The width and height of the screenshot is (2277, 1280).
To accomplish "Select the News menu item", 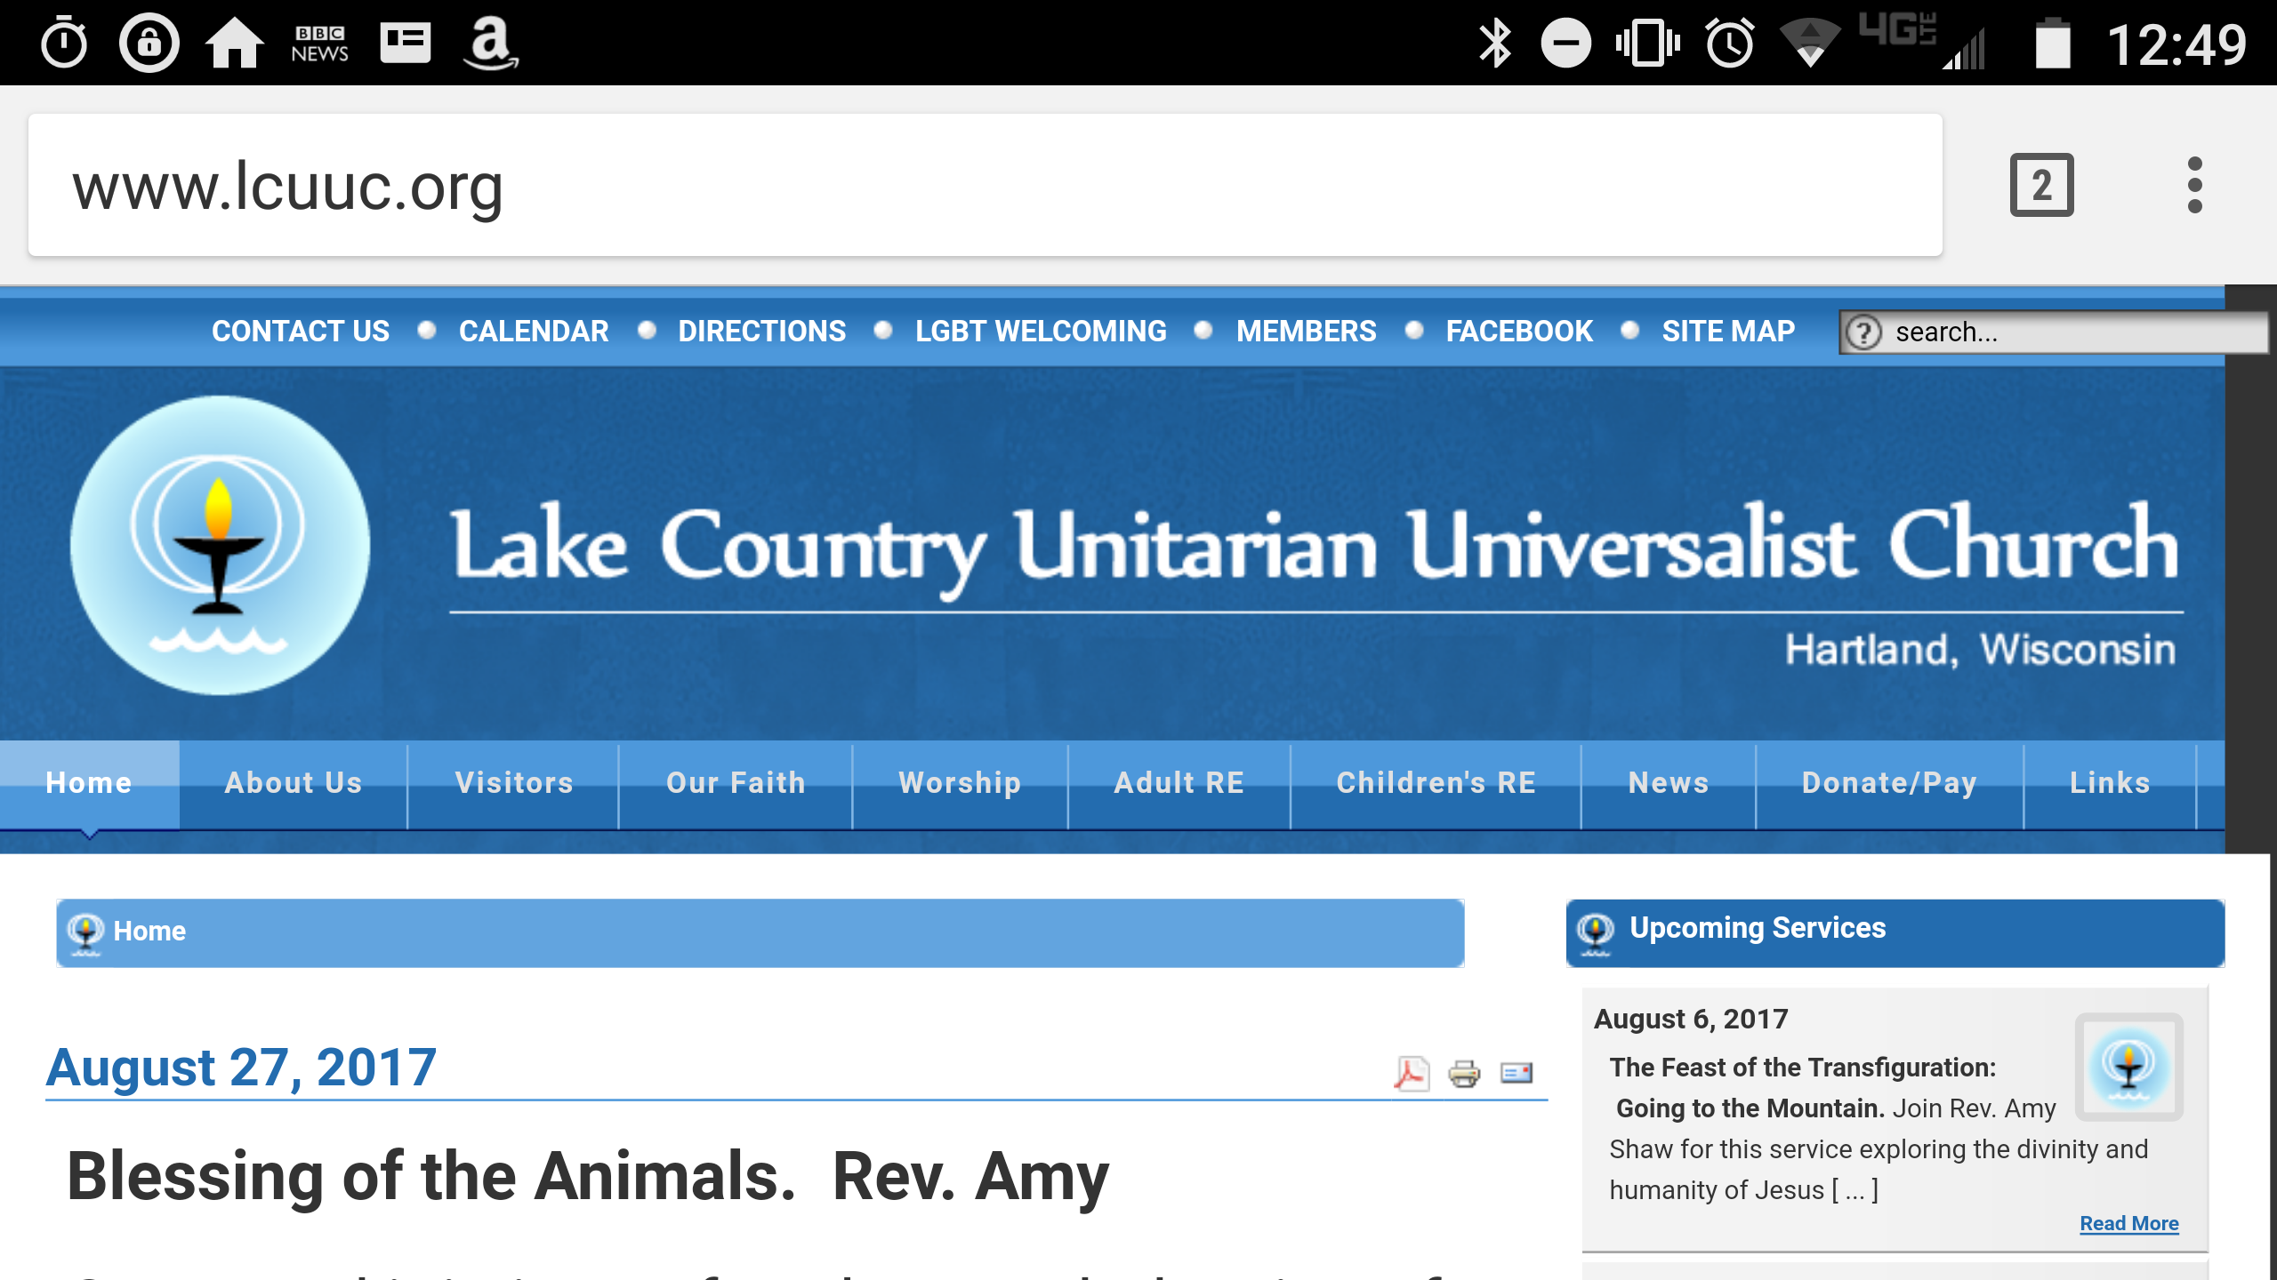I will coord(1669,783).
